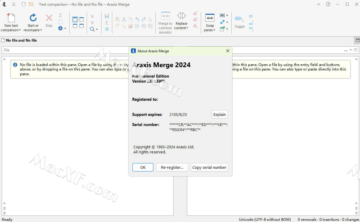This screenshot has height=222, width=360.
Task: Click OK in the About dialog
Action: click(x=143, y=167)
